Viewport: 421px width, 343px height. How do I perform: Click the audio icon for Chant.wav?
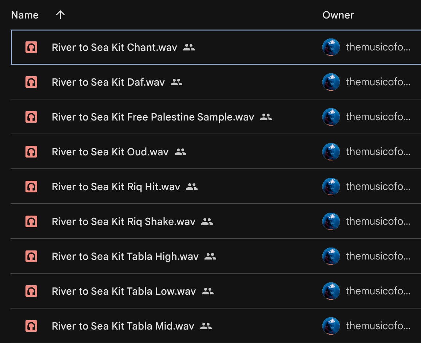31,47
